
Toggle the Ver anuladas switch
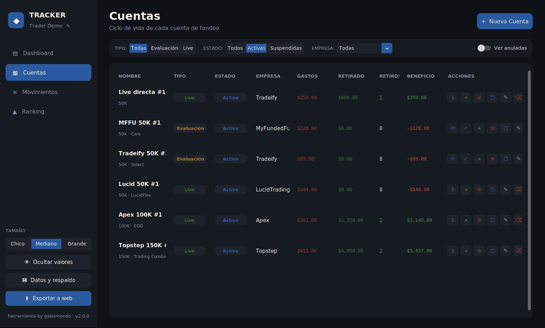484,48
